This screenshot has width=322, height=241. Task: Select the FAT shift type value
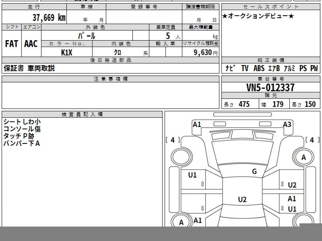pos(12,44)
